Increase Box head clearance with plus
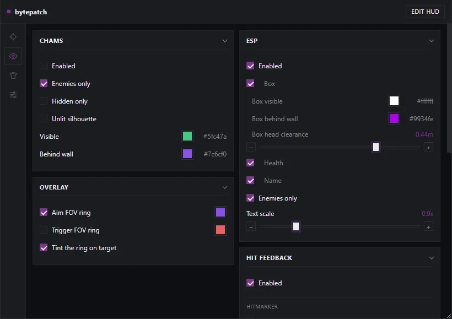 click(429, 148)
